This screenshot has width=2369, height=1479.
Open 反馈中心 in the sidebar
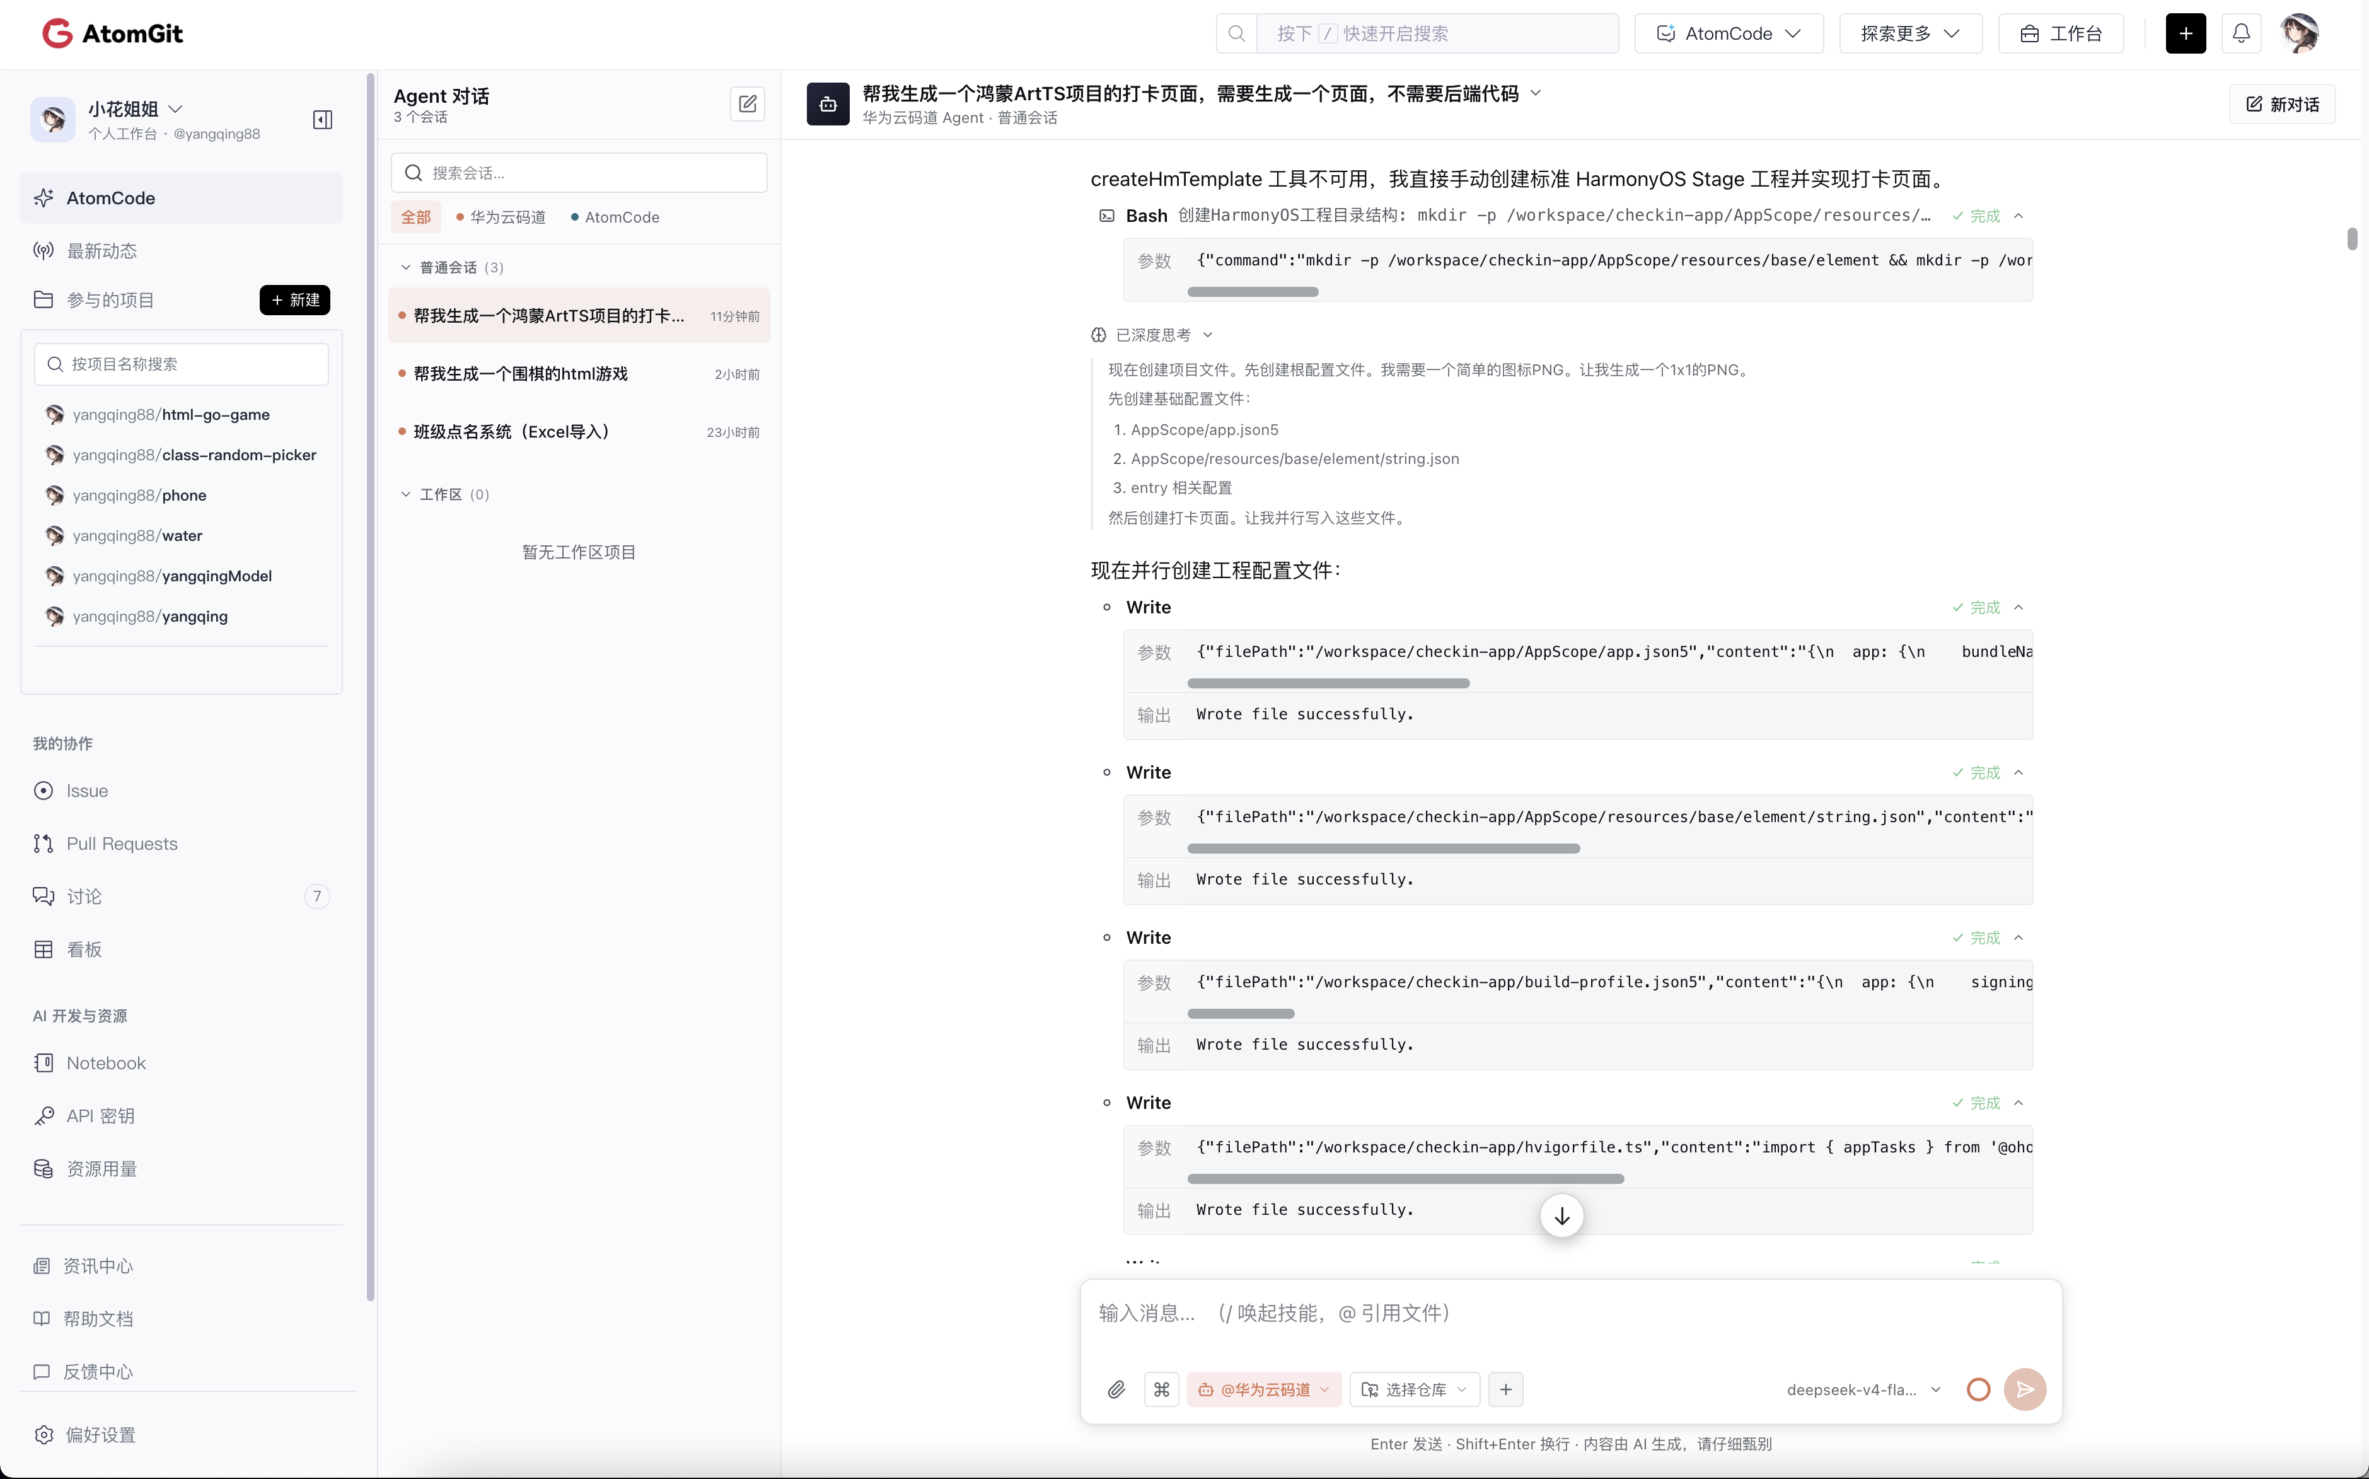(182, 1371)
